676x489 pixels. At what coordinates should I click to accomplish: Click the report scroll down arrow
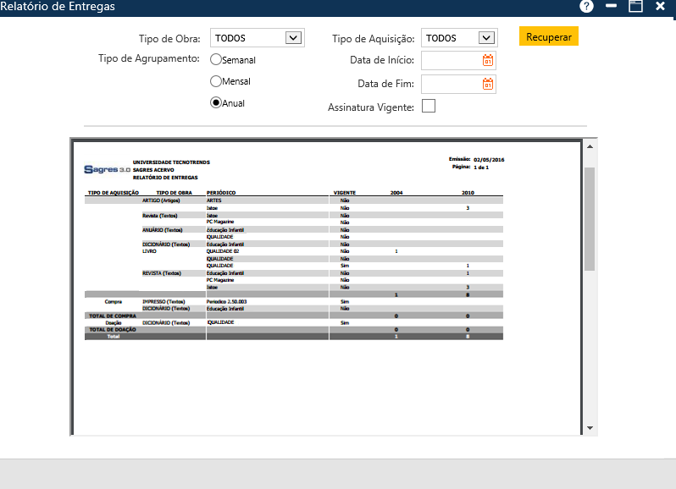(x=590, y=428)
